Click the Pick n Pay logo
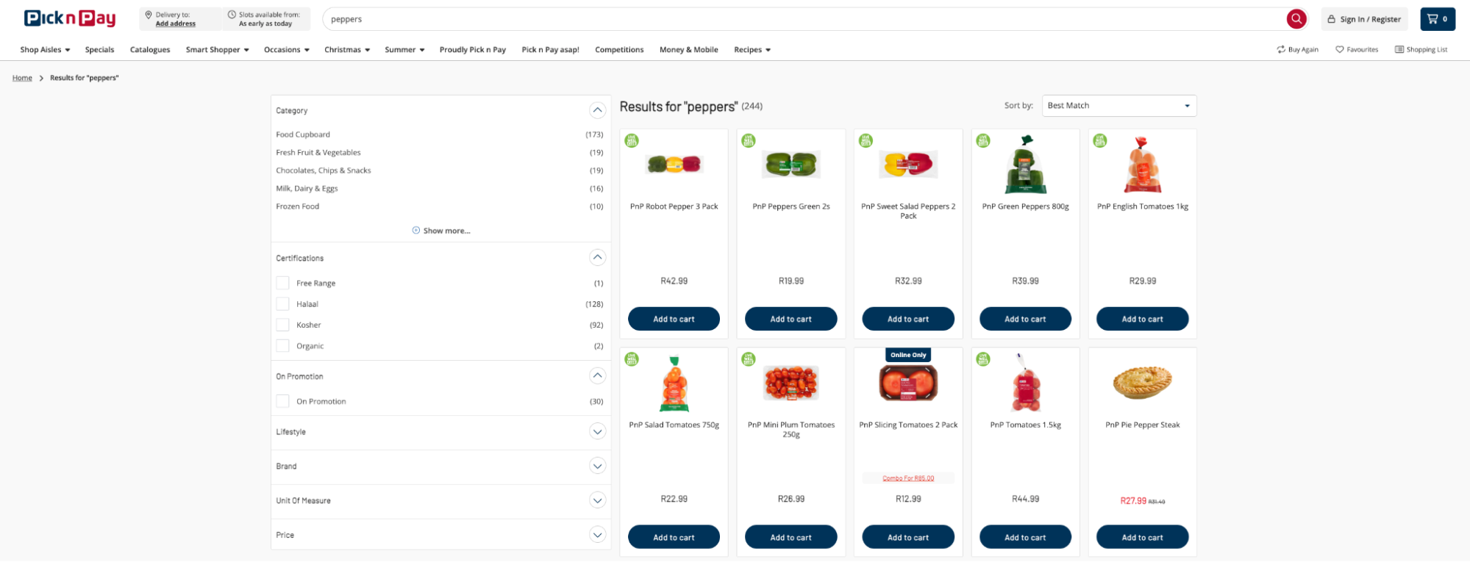Screen dimensions: 1470x562 point(70,18)
